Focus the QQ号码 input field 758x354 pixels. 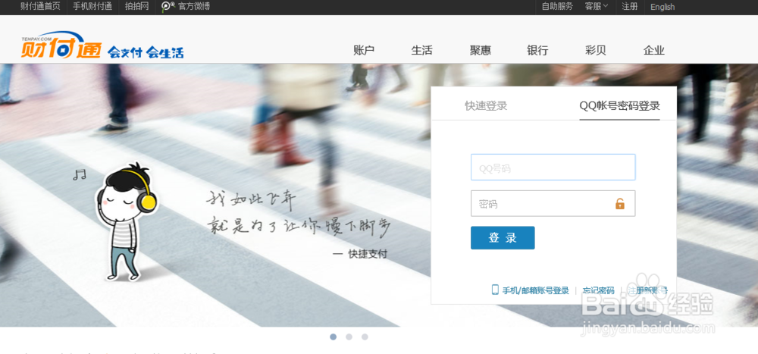(x=553, y=168)
